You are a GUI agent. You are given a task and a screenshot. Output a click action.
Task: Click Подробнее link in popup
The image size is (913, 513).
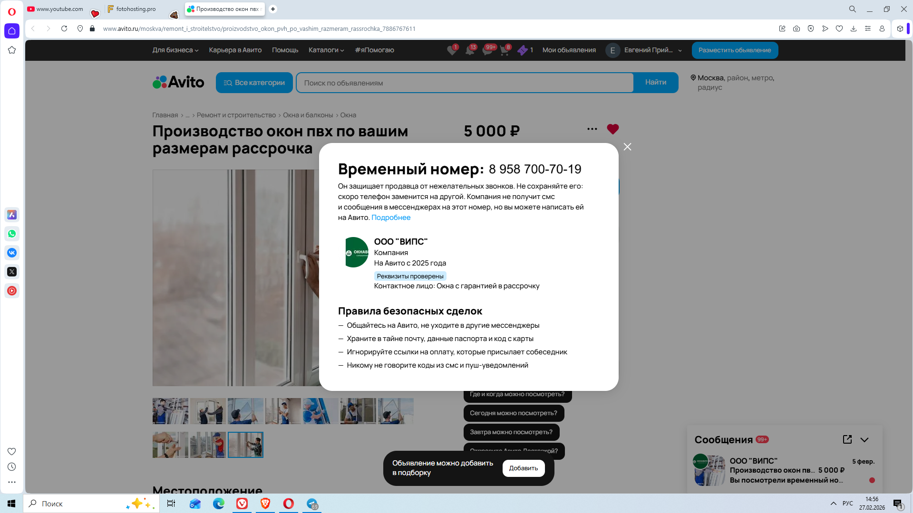click(x=390, y=218)
